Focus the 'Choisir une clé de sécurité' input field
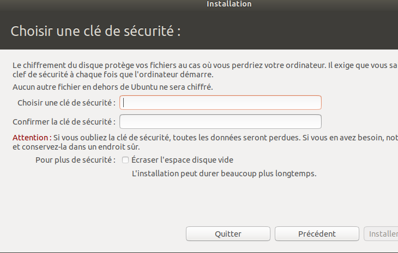The image size is (398, 253). tap(220, 103)
